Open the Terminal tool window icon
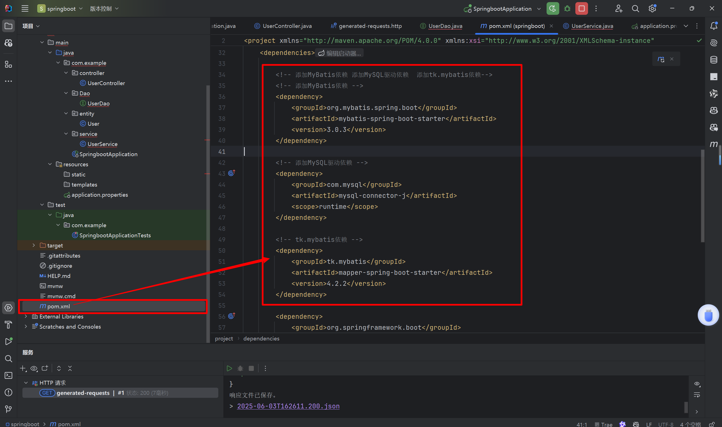 pyautogui.click(x=8, y=375)
